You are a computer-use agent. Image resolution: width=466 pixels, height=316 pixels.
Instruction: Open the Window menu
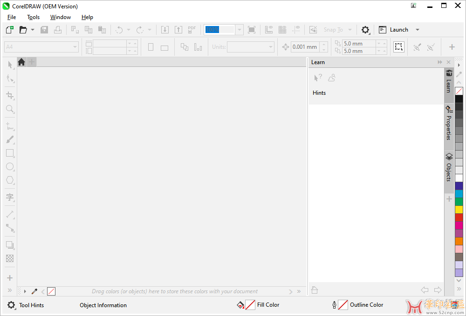60,17
